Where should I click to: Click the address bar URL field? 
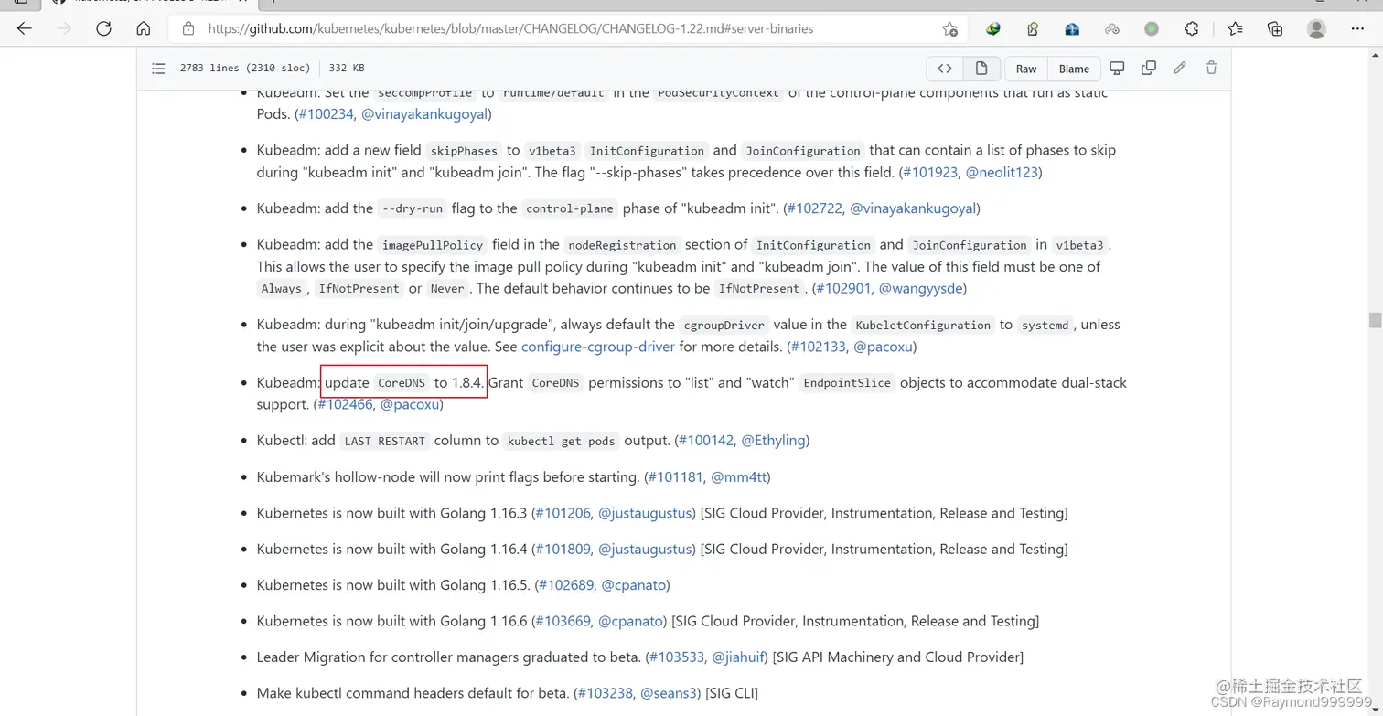point(567,28)
